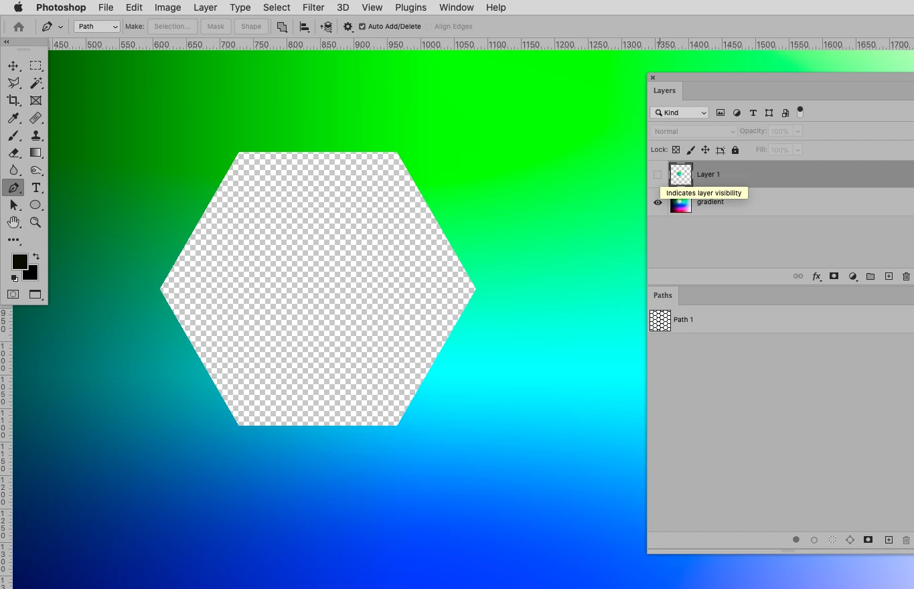
Task: Click the foreground color swatch
Action: (x=19, y=261)
